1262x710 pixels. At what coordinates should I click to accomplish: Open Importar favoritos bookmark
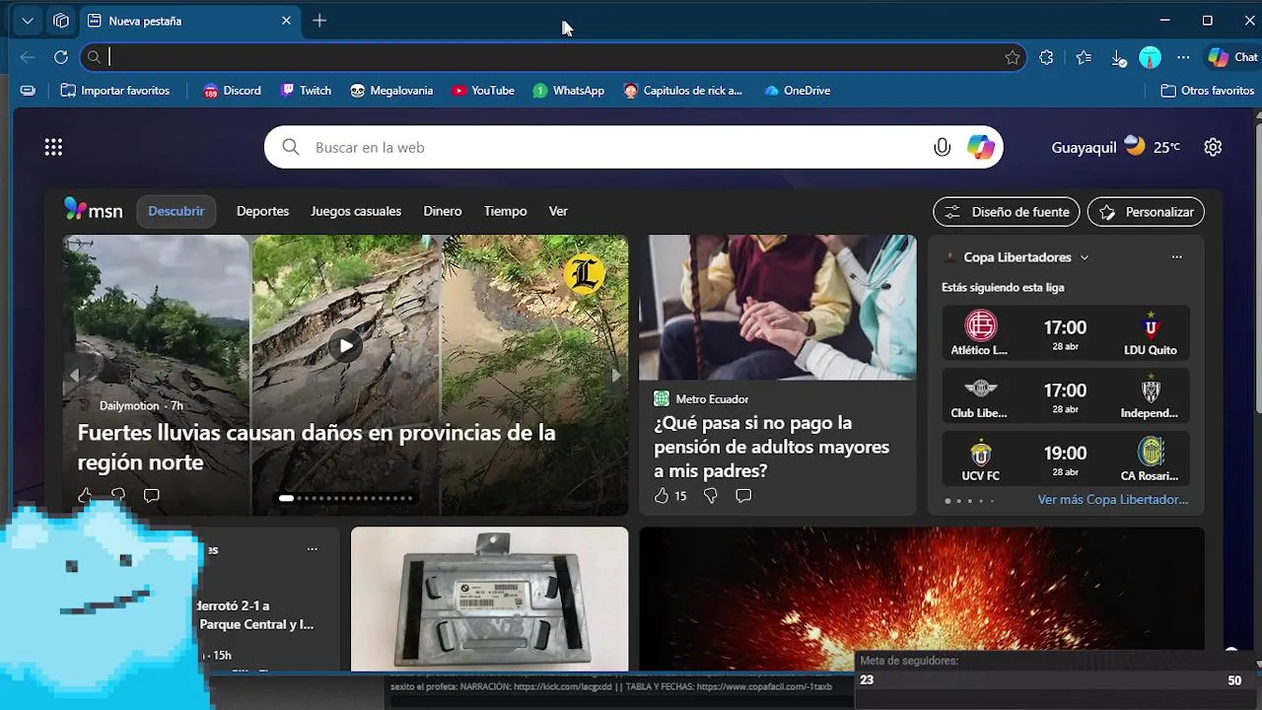pos(115,91)
